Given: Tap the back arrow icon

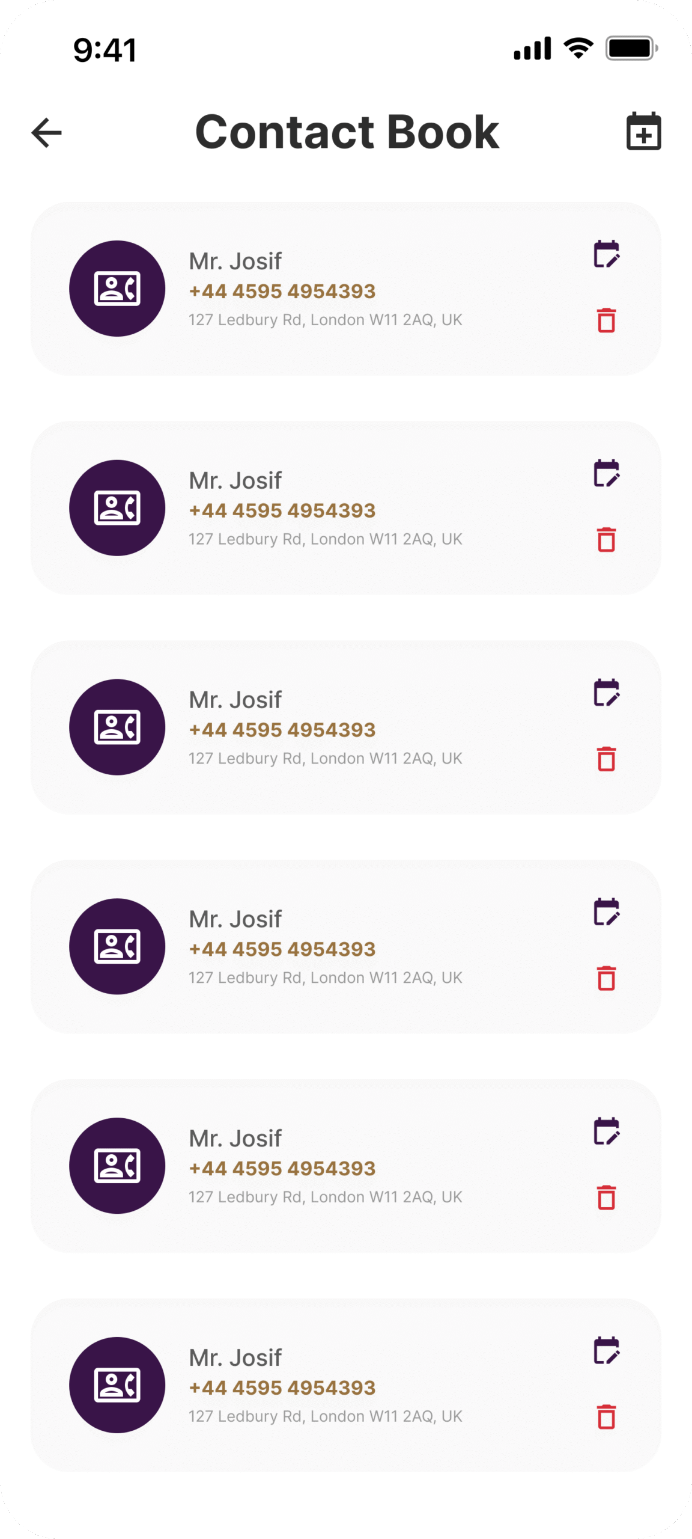Looking at the screenshot, I should 47,132.
